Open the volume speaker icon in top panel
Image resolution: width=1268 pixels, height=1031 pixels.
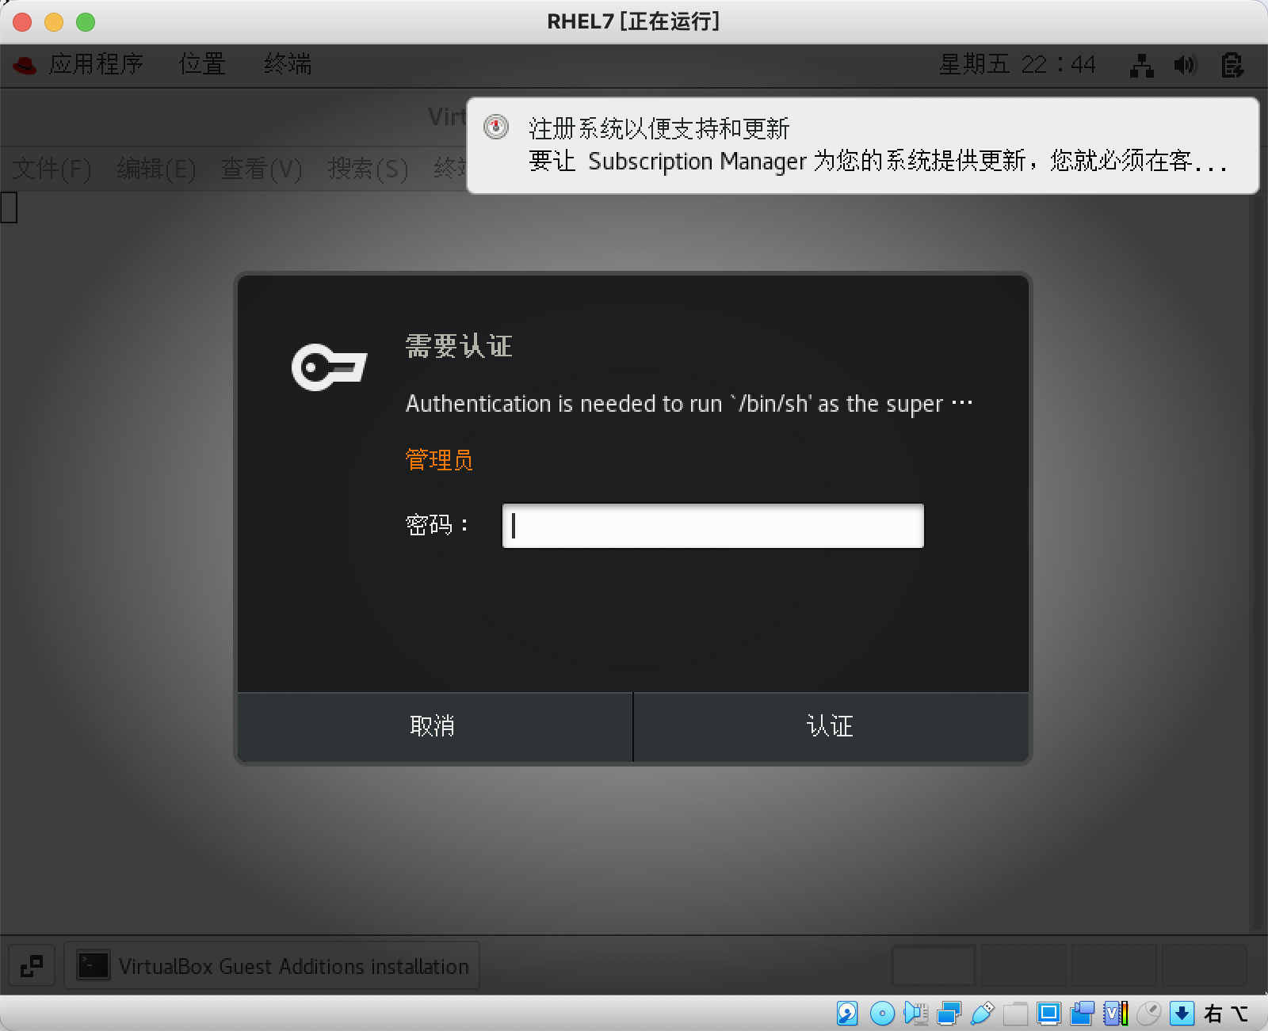(1186, 65)
